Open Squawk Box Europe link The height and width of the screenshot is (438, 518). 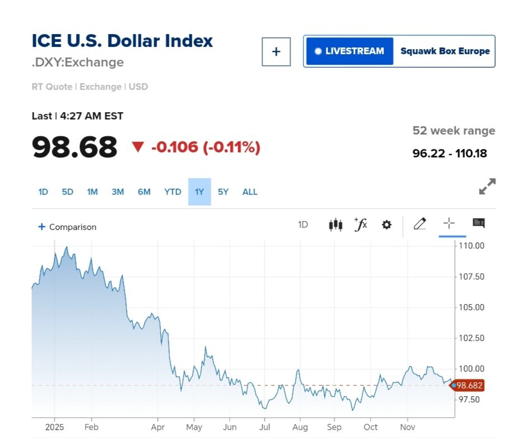click(x=445, y=51)
